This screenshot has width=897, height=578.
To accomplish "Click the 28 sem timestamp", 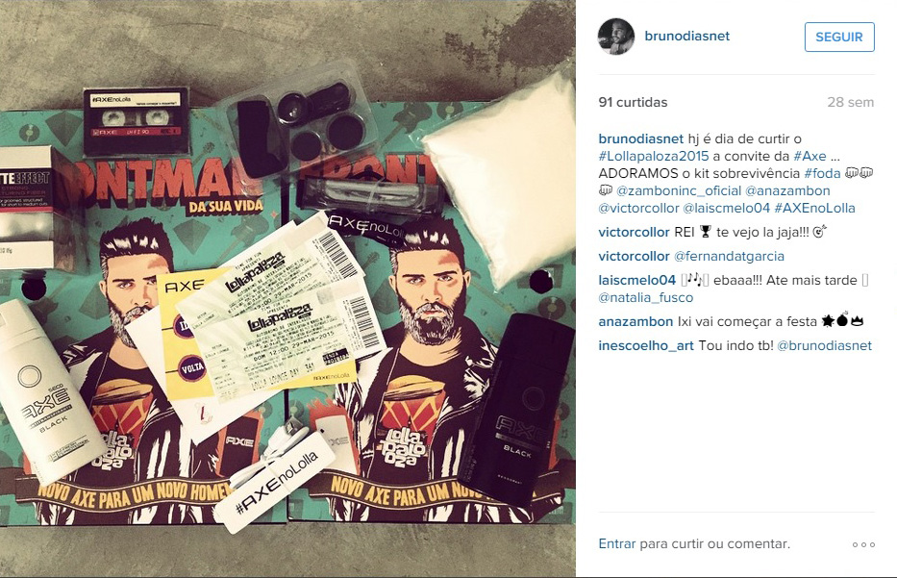I will pyautogui.click(x=850, y=103).
